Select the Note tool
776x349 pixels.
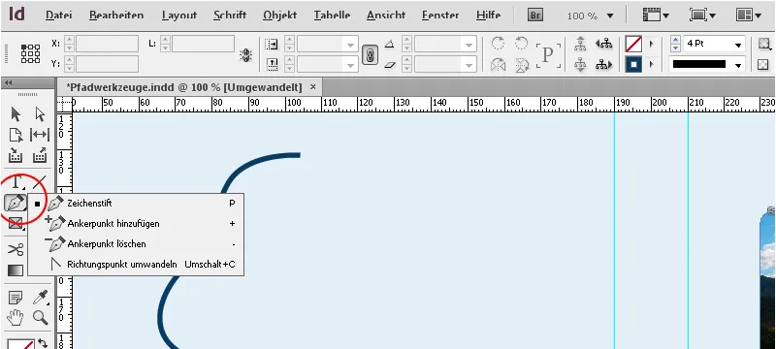tap(16, 298)
